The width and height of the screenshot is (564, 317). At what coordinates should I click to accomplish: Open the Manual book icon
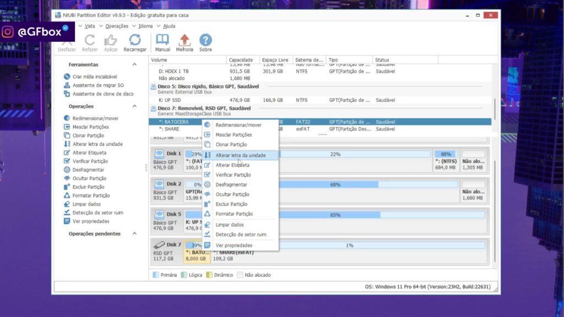(x=162, y=40)
